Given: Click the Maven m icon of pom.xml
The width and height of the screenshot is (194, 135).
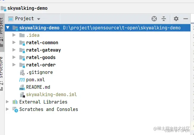Looking at the screenshot, I should click(x=22, y=80).
